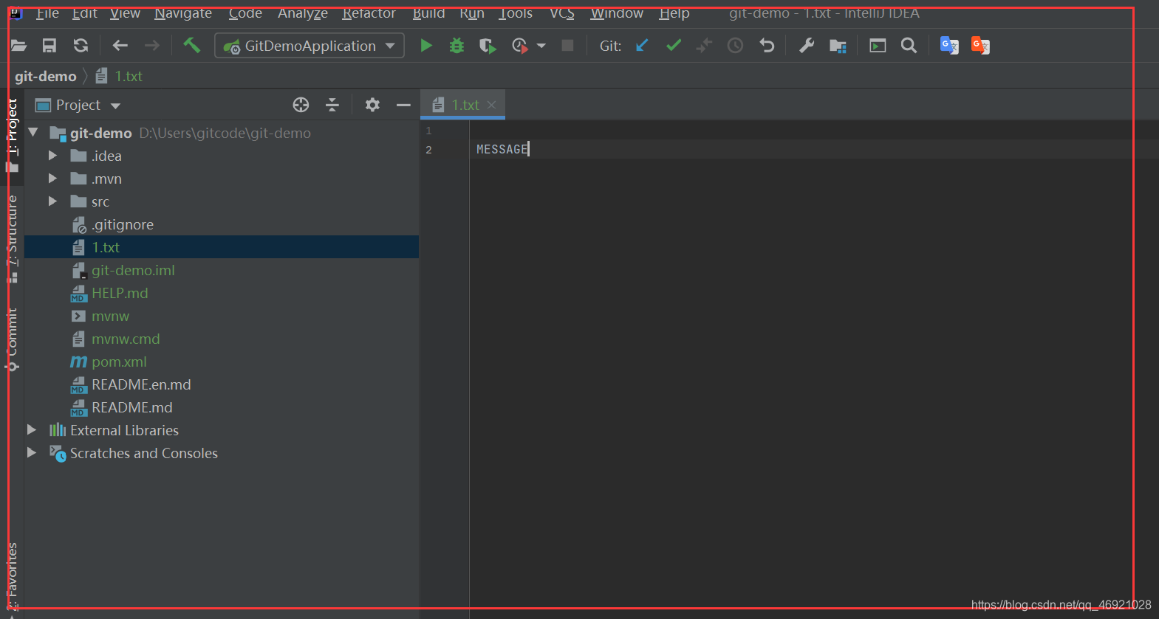Image resolution: width=1159 pixels, height=619 pixels.
Task: Click the Save All disk icon
Action: coord(49,46)
